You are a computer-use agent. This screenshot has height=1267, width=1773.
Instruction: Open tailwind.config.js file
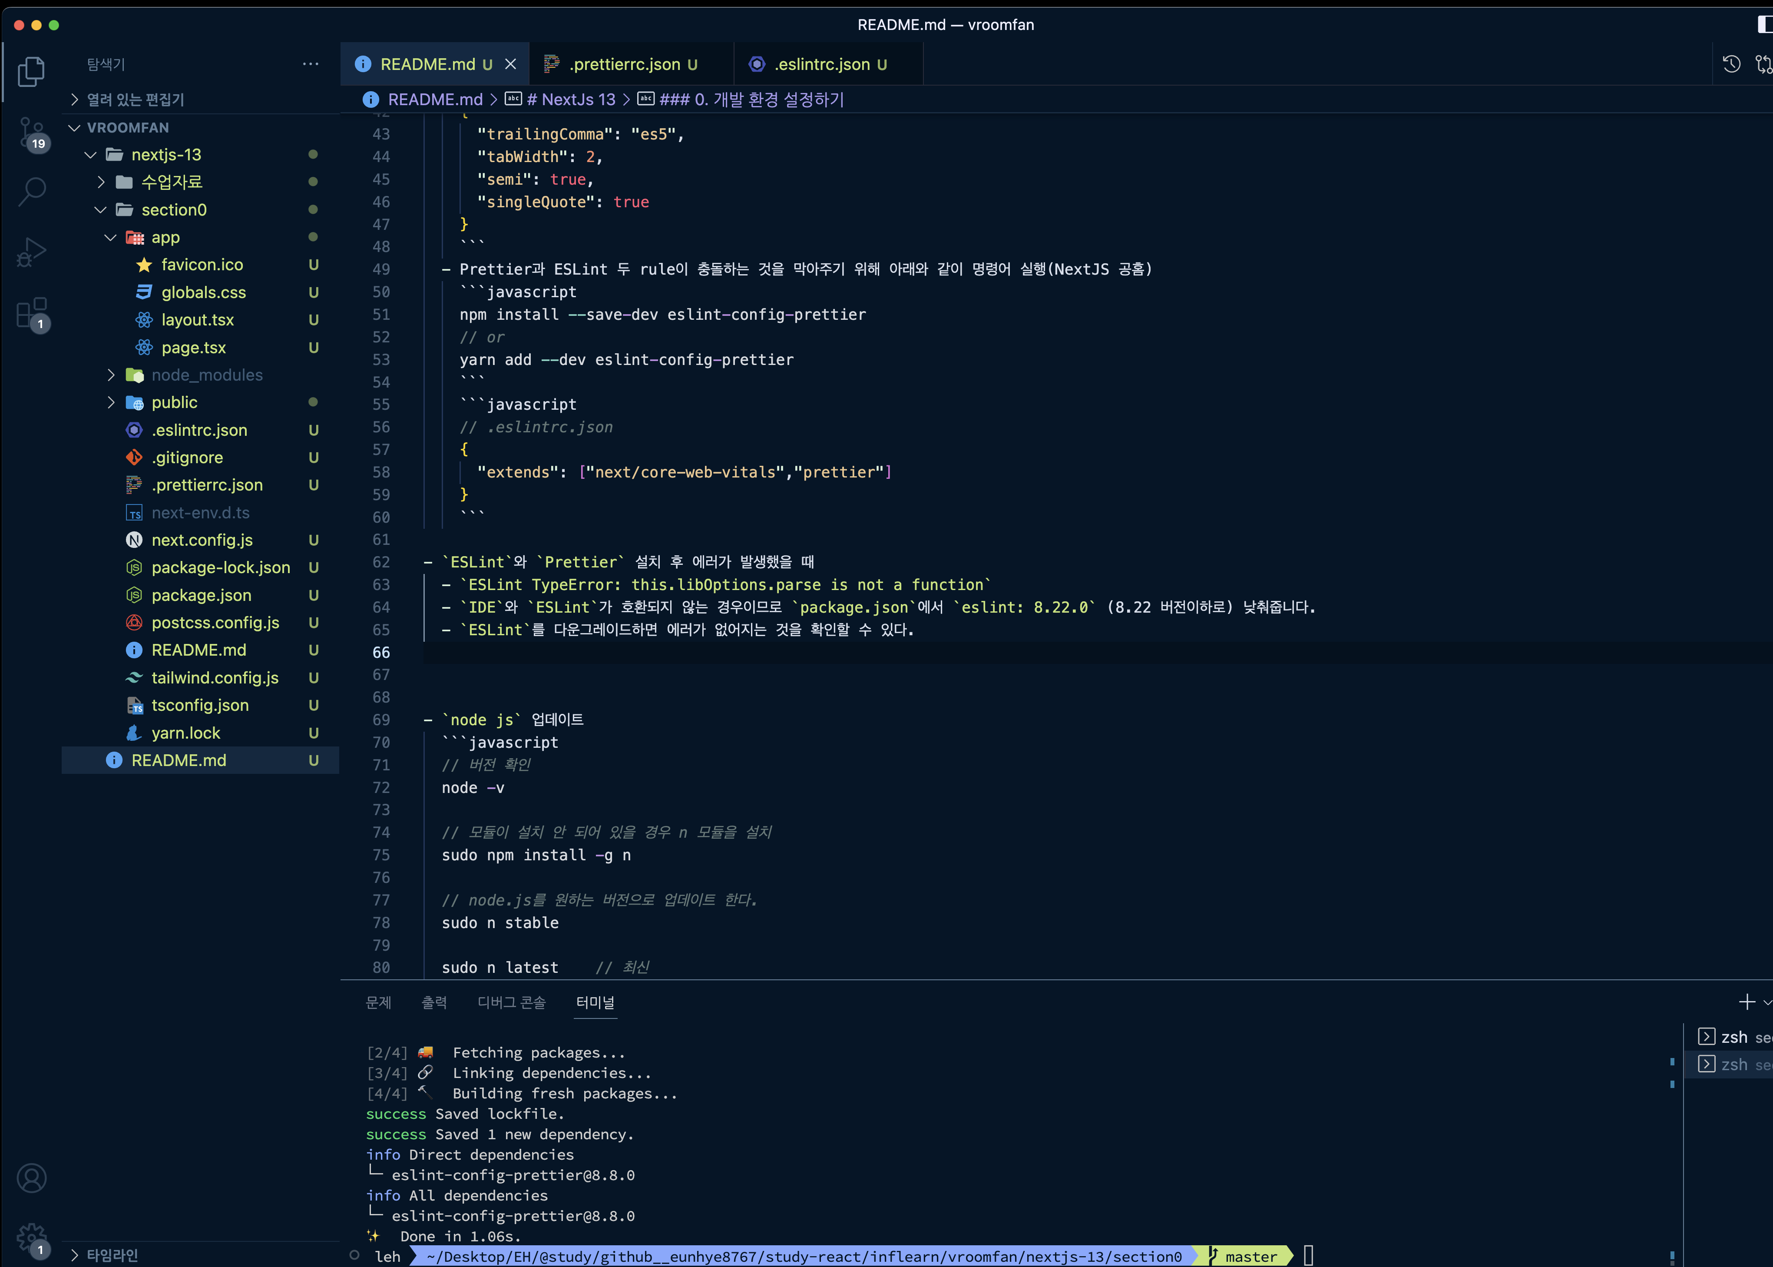coord(215,677)
